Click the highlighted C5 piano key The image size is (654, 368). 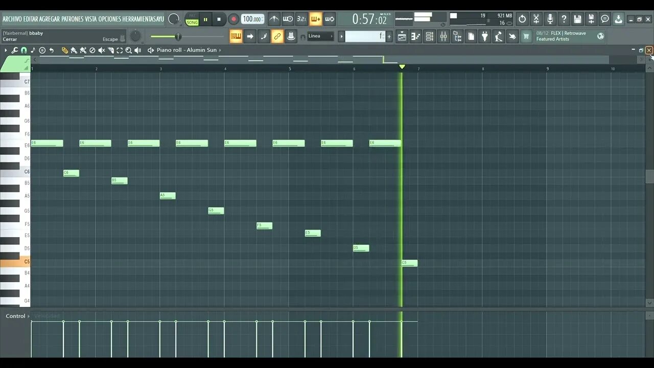[15, 263]
